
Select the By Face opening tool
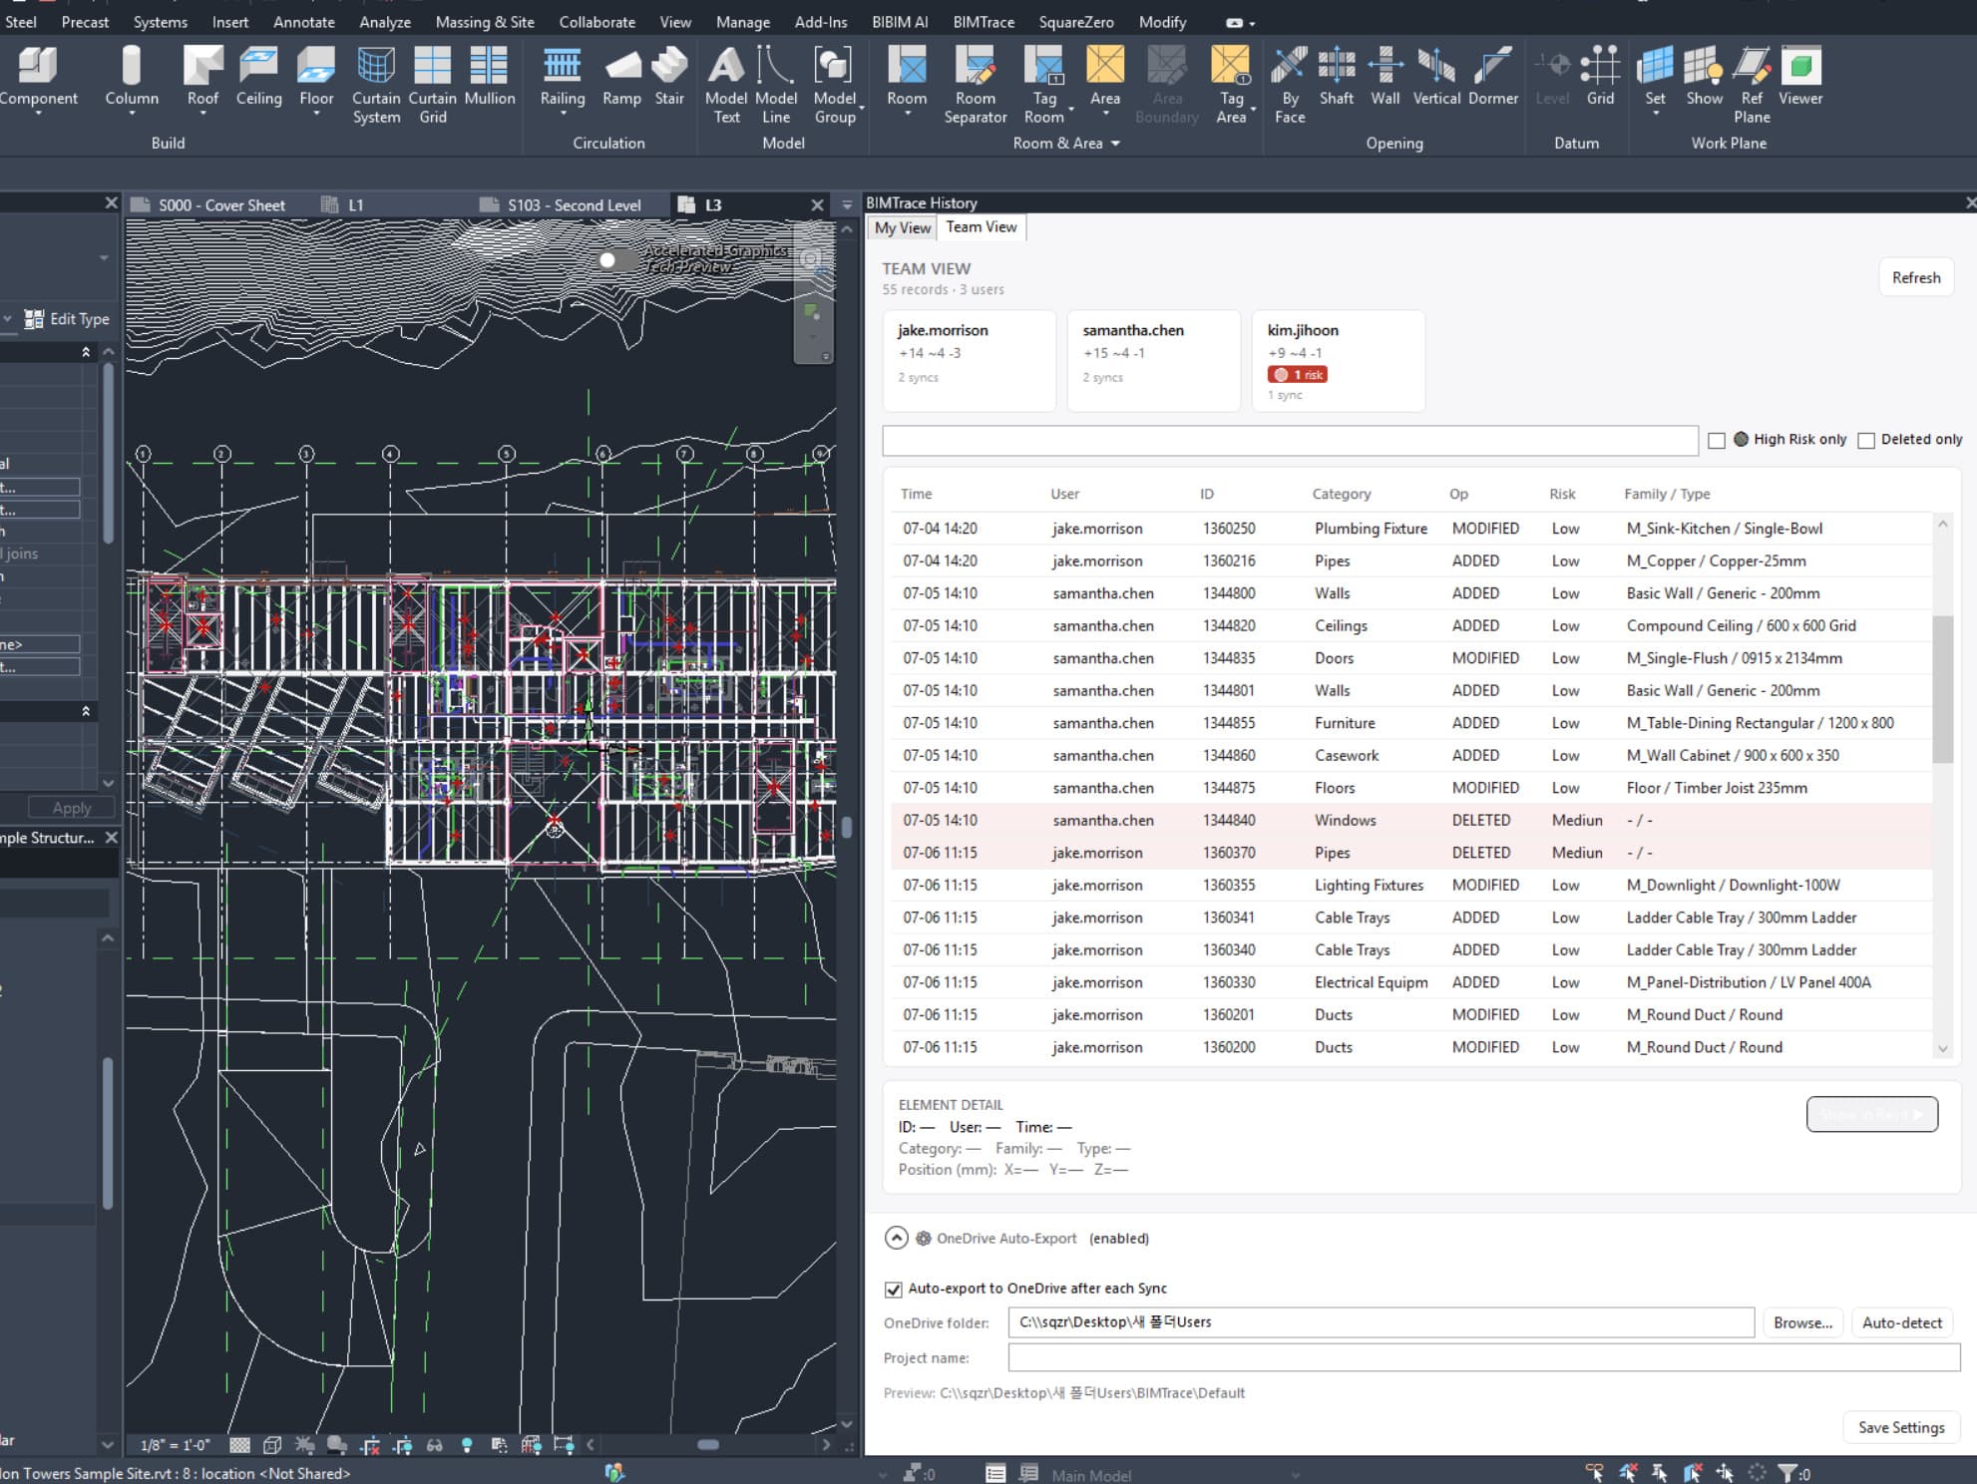[1290, 86]
